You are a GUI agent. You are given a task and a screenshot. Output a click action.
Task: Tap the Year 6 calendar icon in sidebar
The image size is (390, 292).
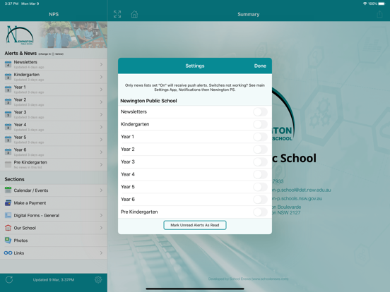pyautogui.click(x=8, y=152)
